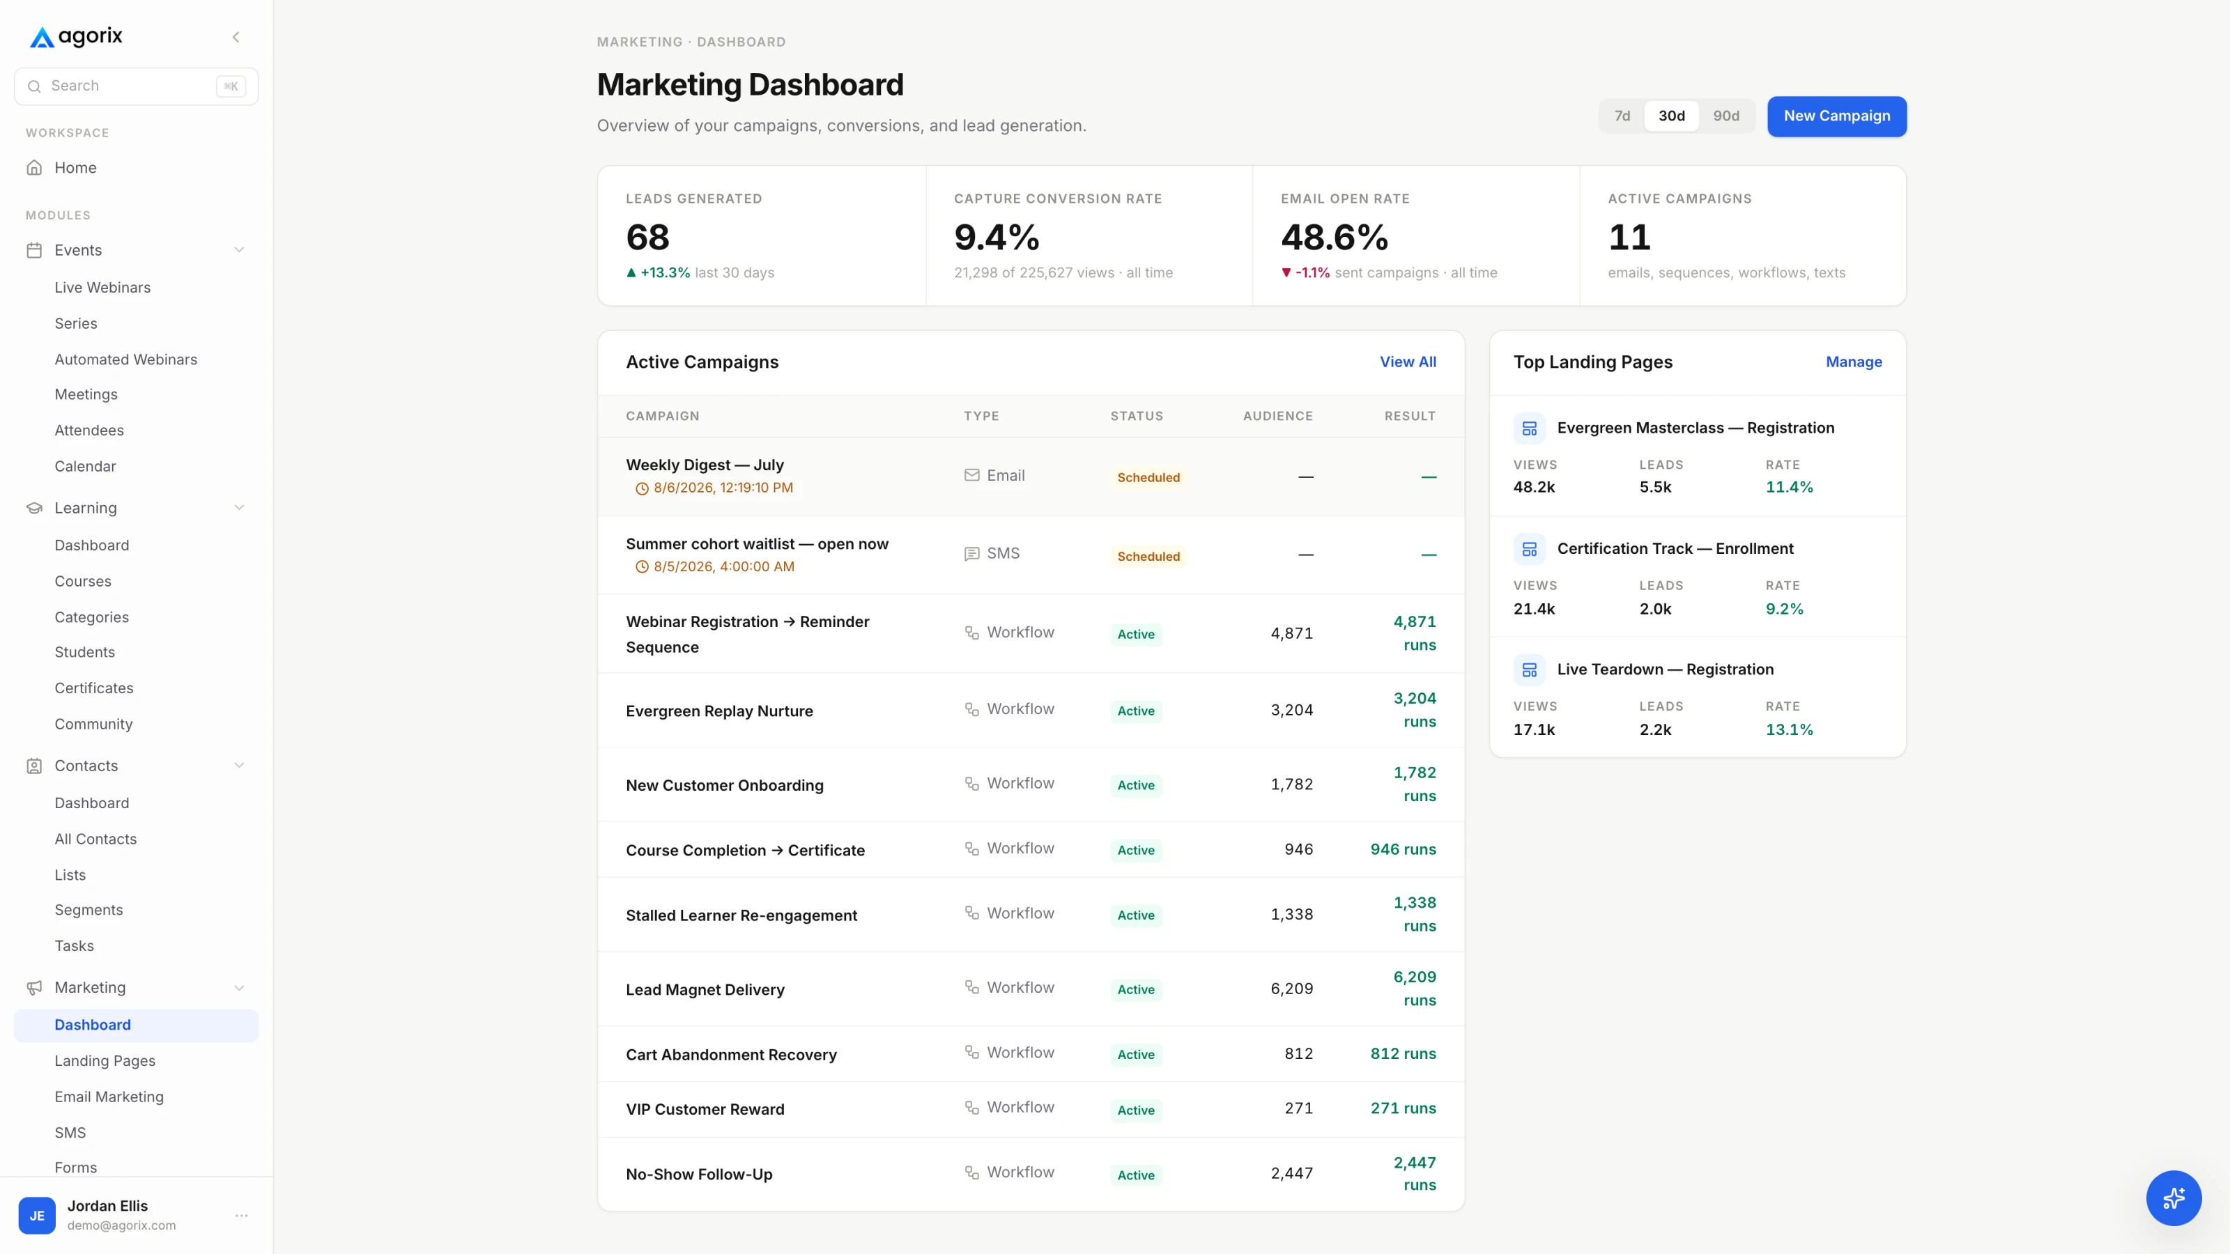Click the New Campaign button
Image resolution: width=2230 pixels, height=1254 pixels.
[x=1837, y=116]
